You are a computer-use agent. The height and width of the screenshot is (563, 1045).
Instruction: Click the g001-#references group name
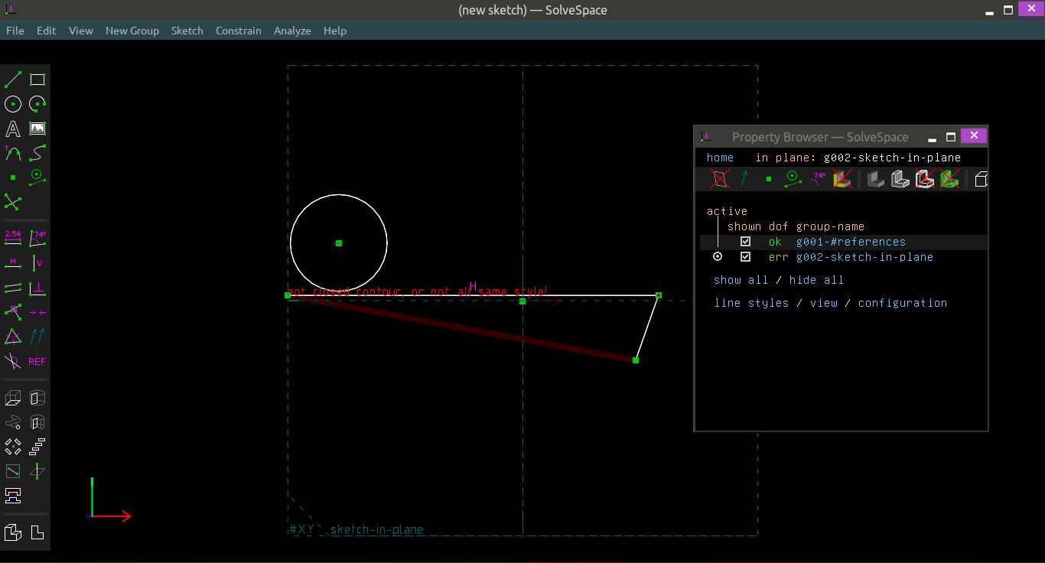[850, 242]
